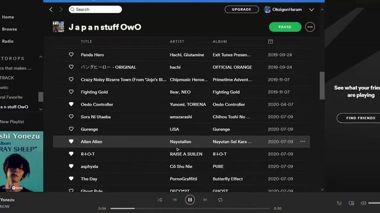Open the TRACK playlist in sidebar
This screenshot has width=380, height=213.
click(x=7, y=78)
